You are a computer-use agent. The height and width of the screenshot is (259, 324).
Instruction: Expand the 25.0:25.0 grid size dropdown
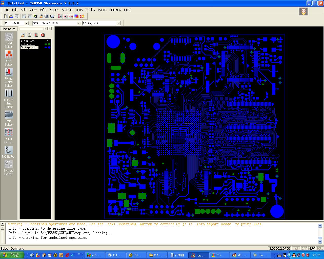27,23
